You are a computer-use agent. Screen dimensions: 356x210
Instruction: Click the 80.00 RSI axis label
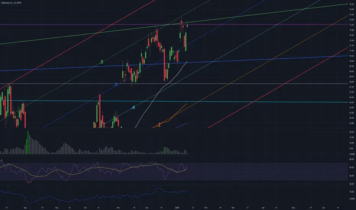click(x=351, y=159)
